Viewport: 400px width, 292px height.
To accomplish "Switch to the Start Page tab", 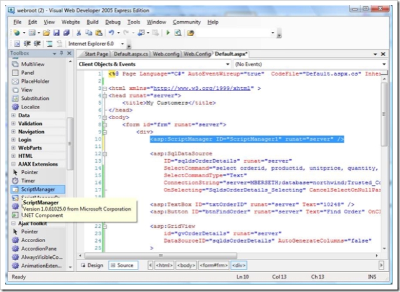I will pos(96,54).
